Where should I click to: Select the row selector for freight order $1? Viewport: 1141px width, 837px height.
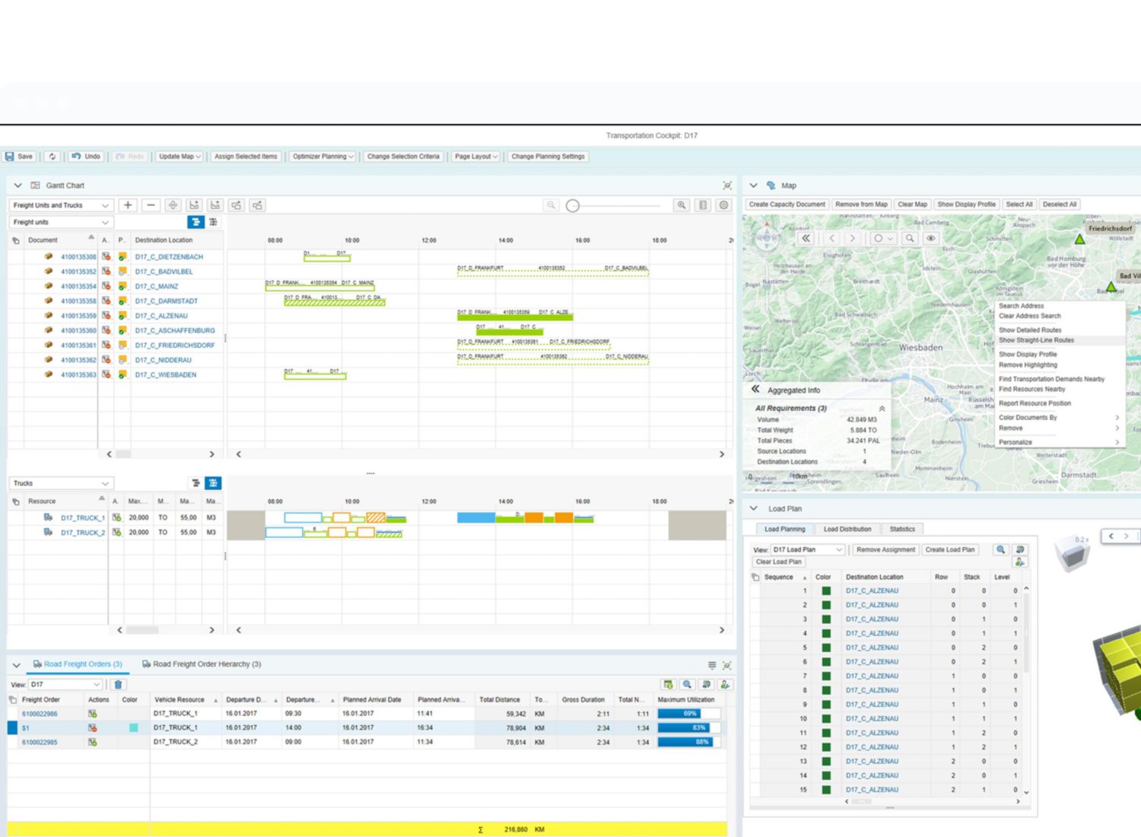coord(12,728)
